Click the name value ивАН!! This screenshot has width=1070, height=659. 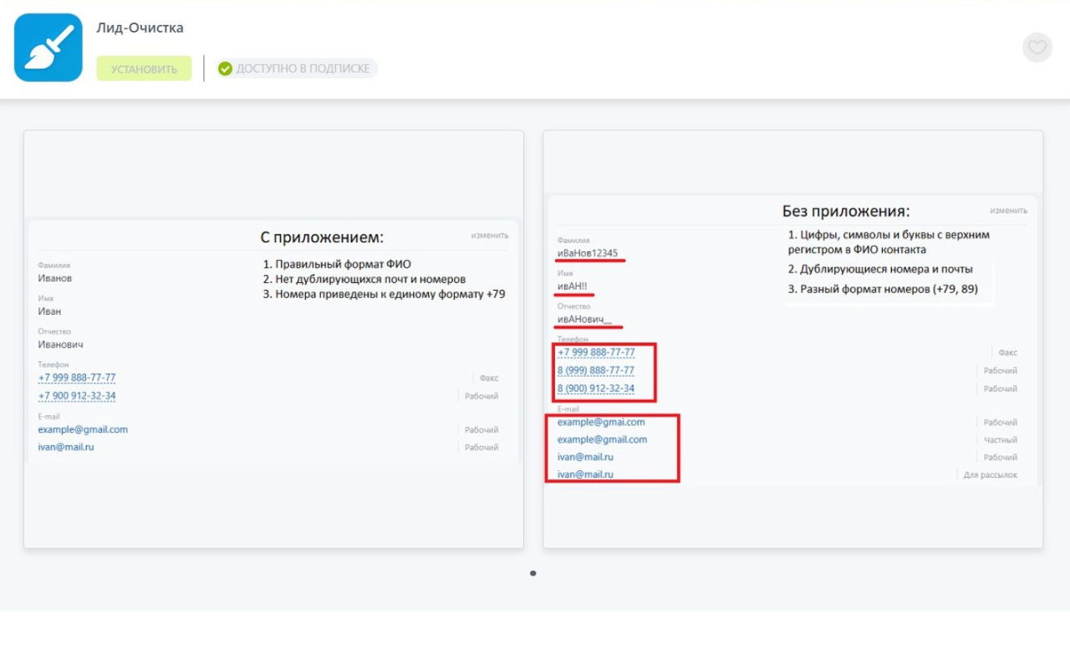point(573,286)
